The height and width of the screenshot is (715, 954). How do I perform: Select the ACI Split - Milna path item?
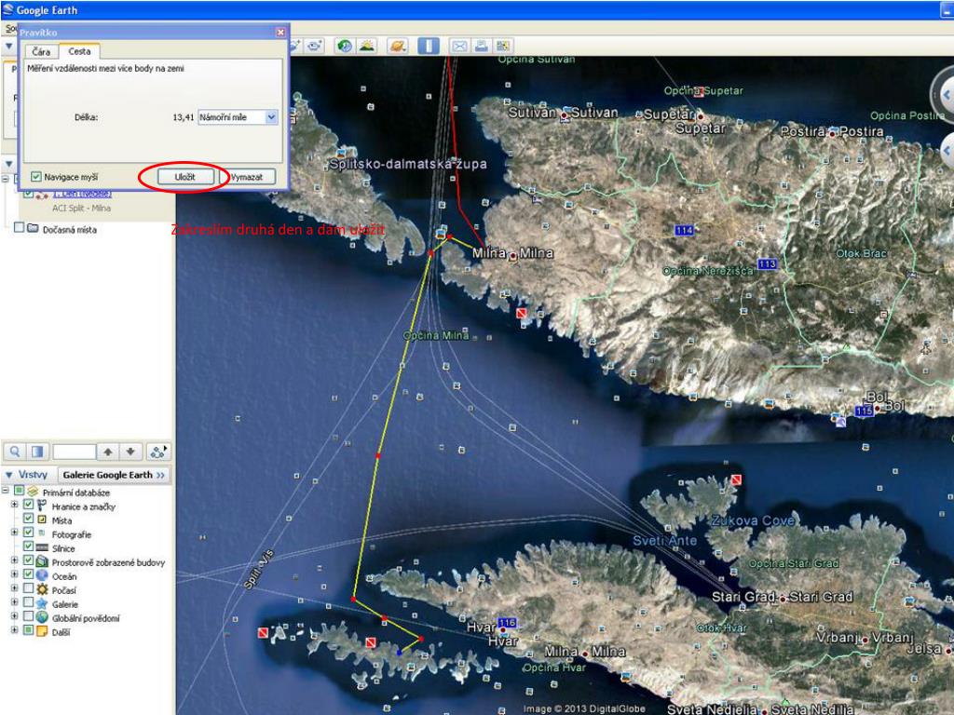pos(82,208)
